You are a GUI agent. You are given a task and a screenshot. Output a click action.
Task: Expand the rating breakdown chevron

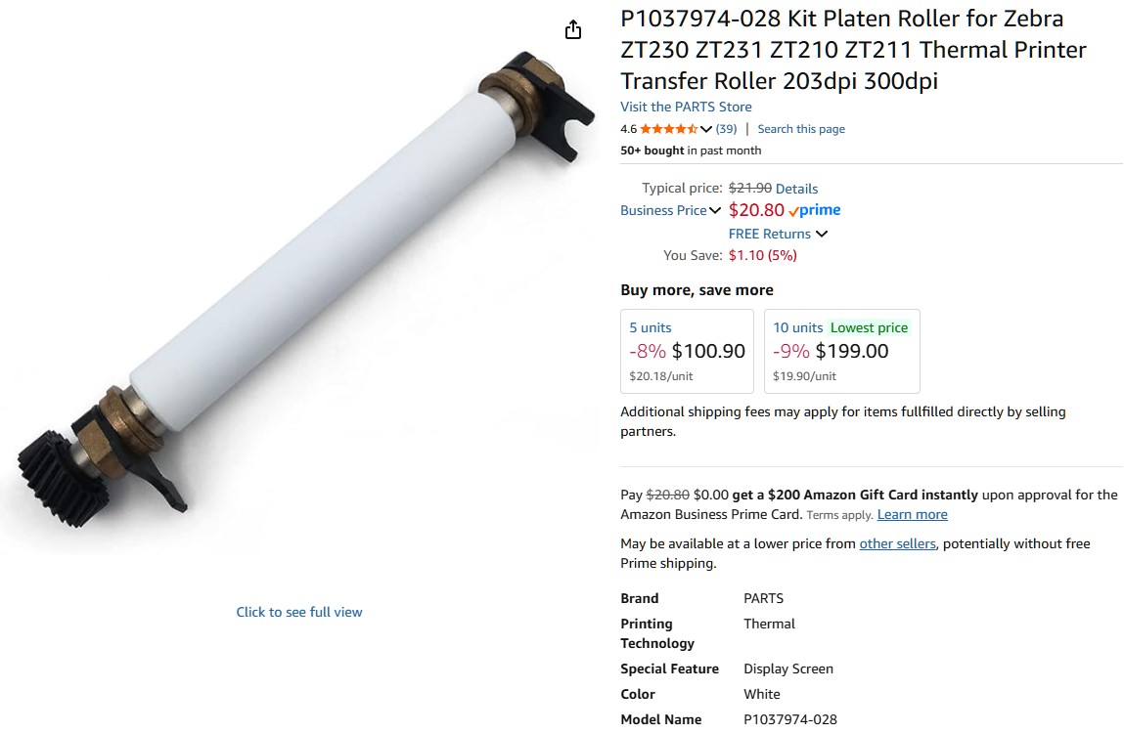706,129
